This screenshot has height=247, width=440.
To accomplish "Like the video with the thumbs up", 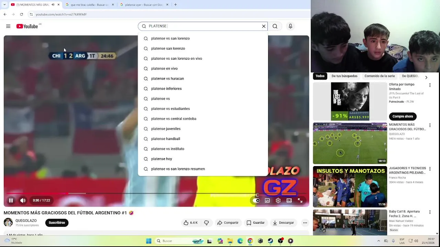I will pos(190,223).
